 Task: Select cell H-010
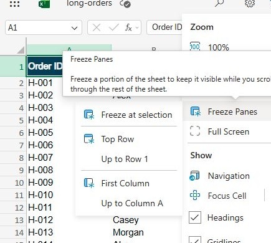pyautogui.click(x=51, y=195)
